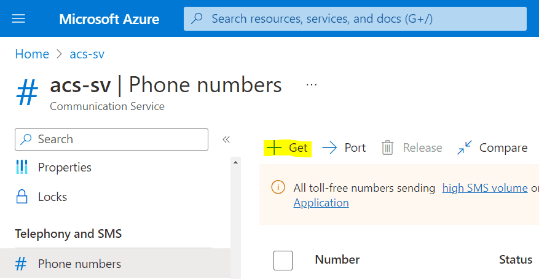Focus the sidebar Search field
Image resolution: width=539 pixels, height=279 pixels.
pyautogui.click(x=111, y=139)
